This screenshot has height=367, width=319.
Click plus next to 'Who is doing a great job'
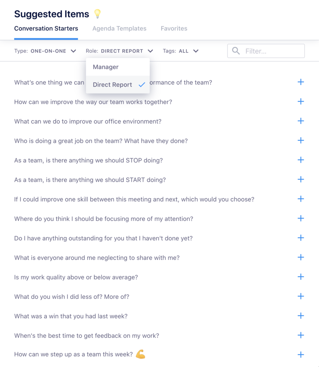(301, 140)
